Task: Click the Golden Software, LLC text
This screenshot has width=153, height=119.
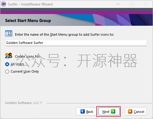Action: point(23,103)
